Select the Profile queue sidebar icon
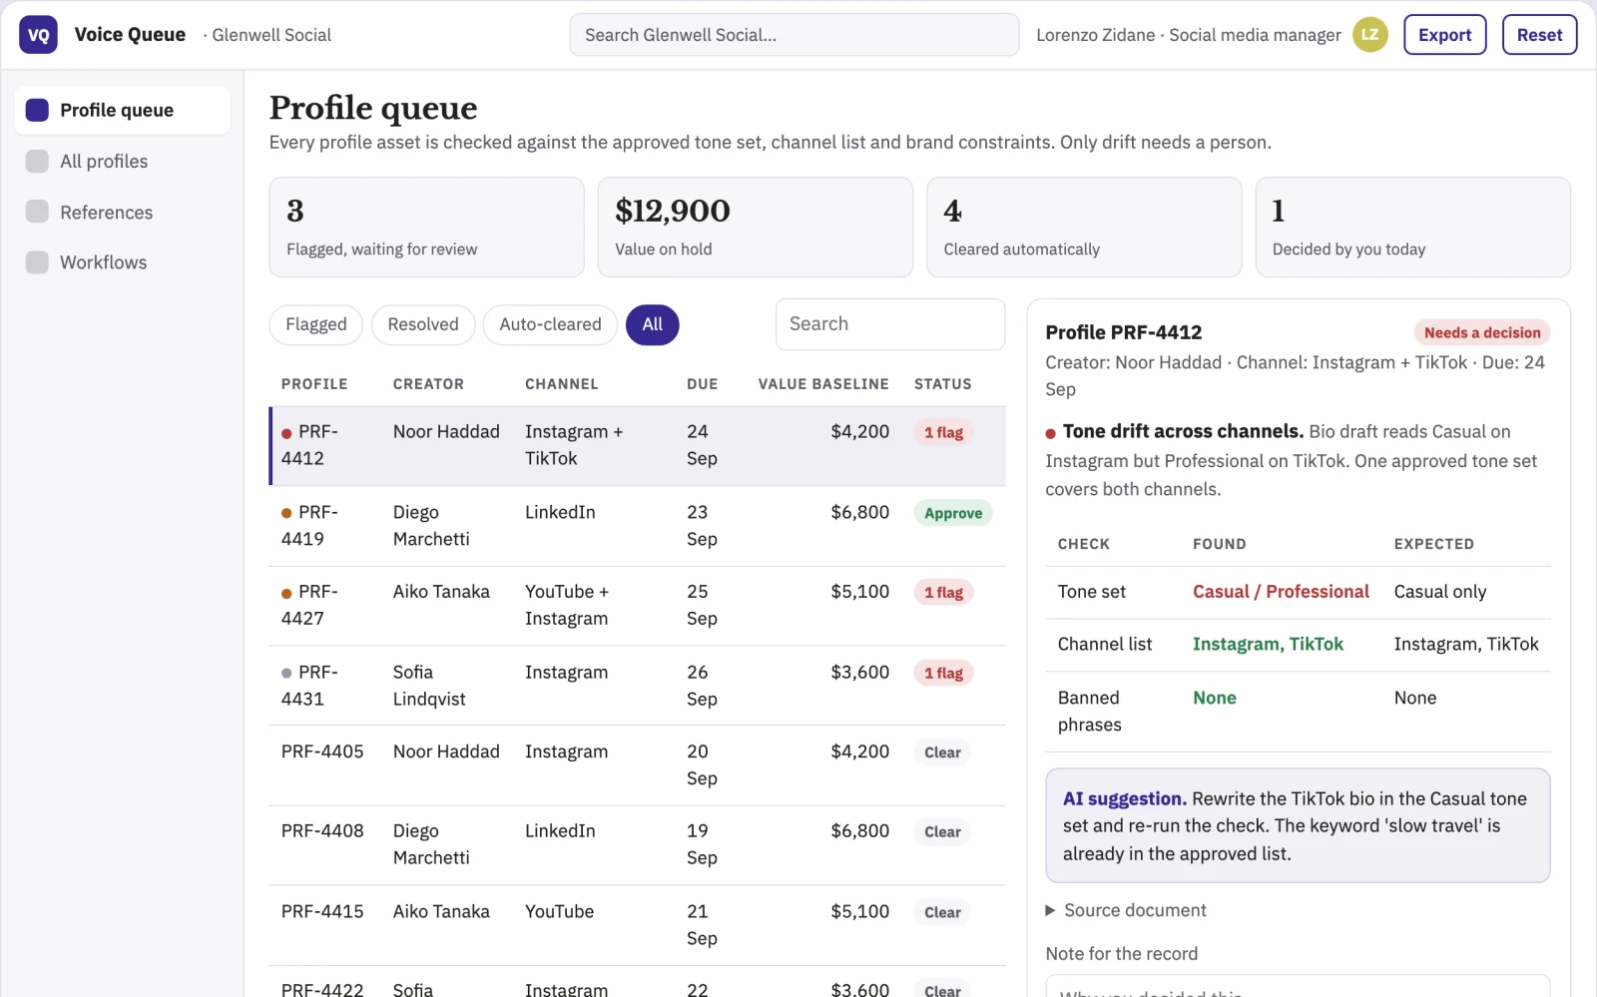Screen dimensions: 1597x997 point(37,110)
